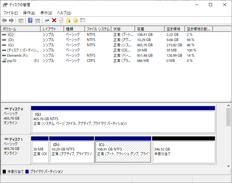Click the Properties checkmark page icon
The image size is (232, 183).
(x=61, y=21)
